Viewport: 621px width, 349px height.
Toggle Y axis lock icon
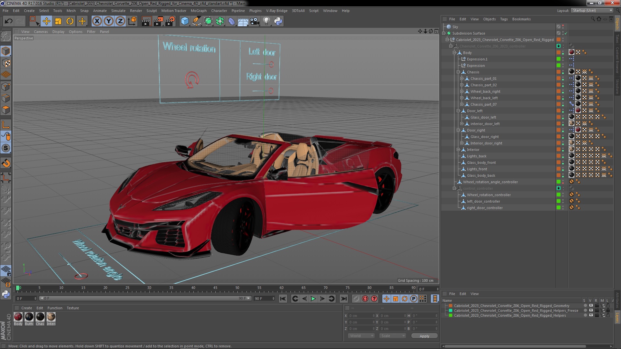tap(109, 21)
